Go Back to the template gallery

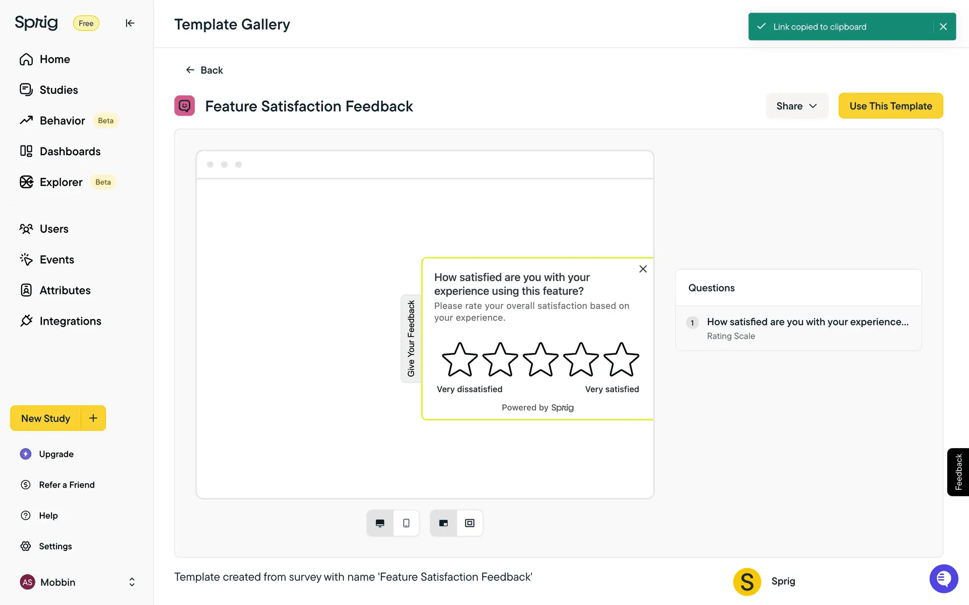coord(204,70)
